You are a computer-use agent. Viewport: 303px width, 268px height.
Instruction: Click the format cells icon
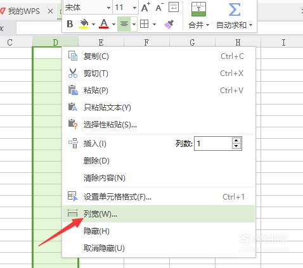pos(73,196)
